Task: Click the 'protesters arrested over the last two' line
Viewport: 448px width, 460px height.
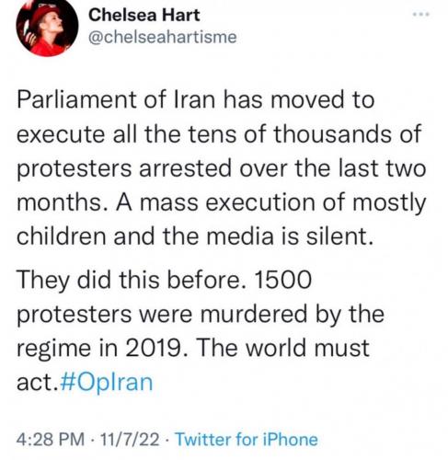Action: (x=222, y=169)
